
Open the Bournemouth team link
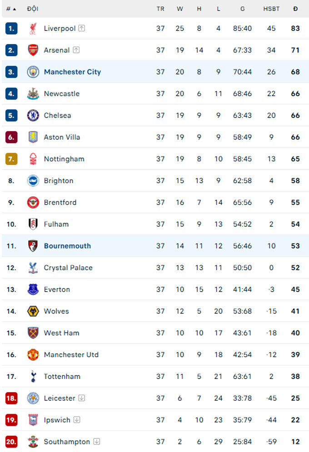(67, 246)
